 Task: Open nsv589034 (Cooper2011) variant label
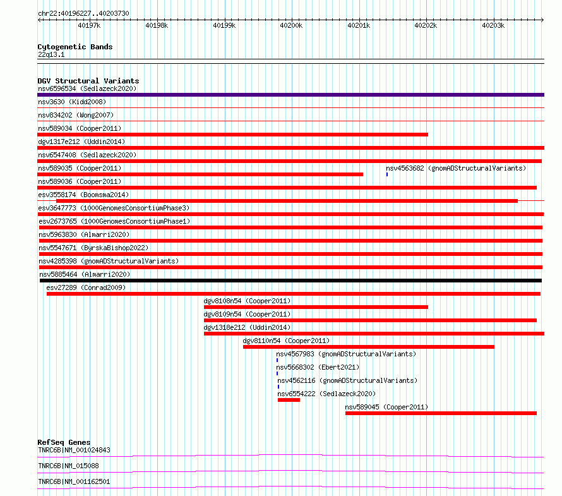(80, 128)
